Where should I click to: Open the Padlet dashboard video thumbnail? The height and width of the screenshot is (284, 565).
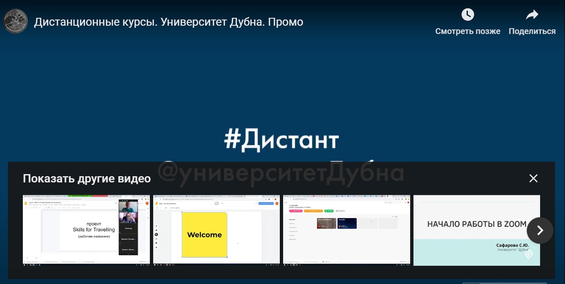(347, 230)
